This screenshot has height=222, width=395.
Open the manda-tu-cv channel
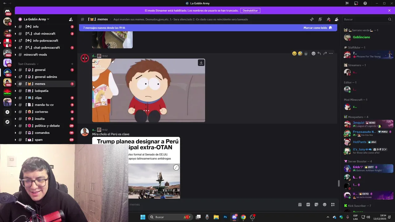point(45,105)
